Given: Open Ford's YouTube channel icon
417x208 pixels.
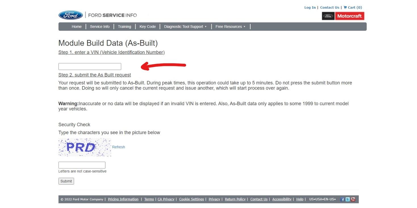Looking at the screenshot, I should [353, 199].
